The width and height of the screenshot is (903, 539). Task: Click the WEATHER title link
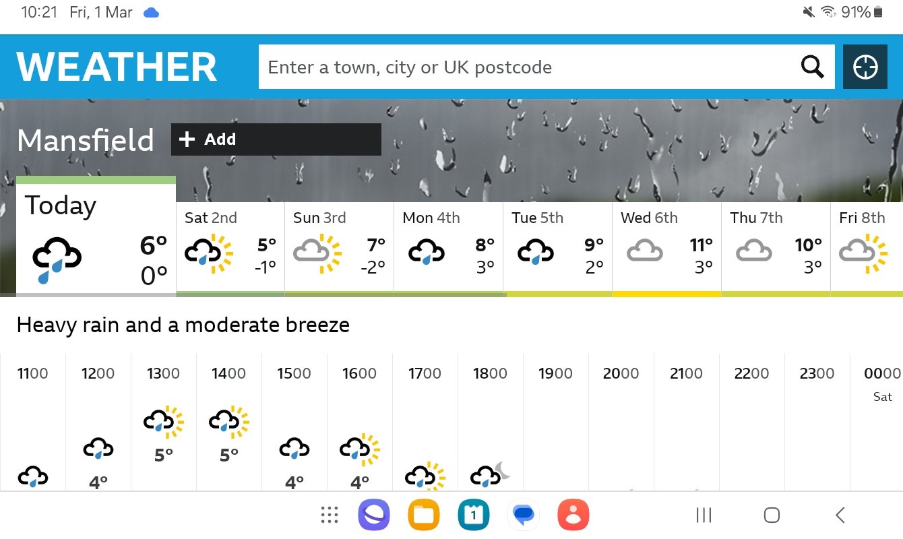pyautogui.click(x=117, y=67)
